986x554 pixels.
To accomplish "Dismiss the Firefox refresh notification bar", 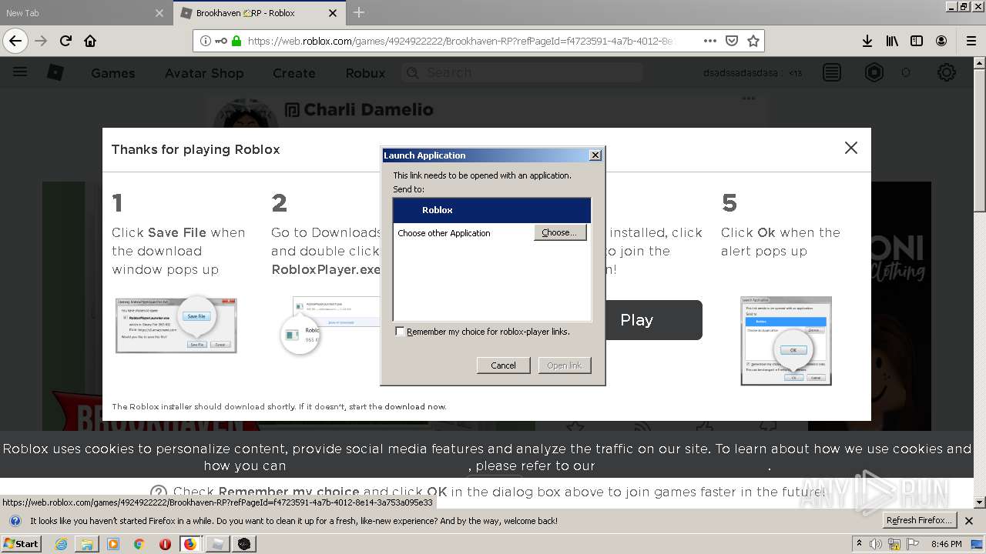I will (969, 521).
